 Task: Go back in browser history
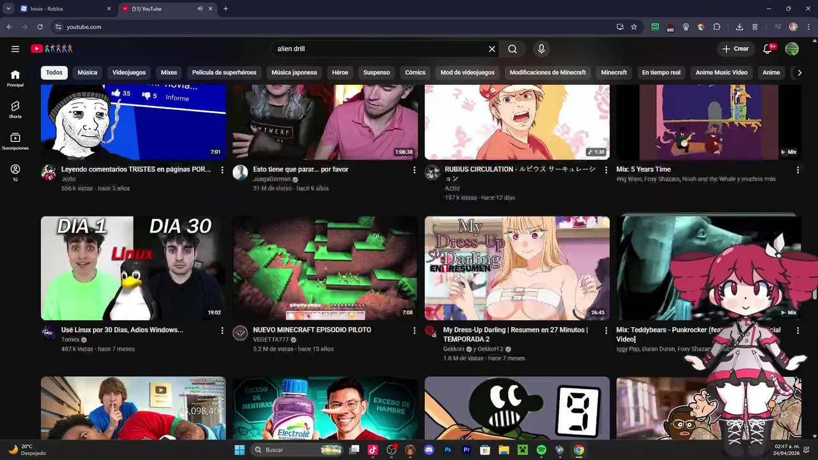point(9,27)
